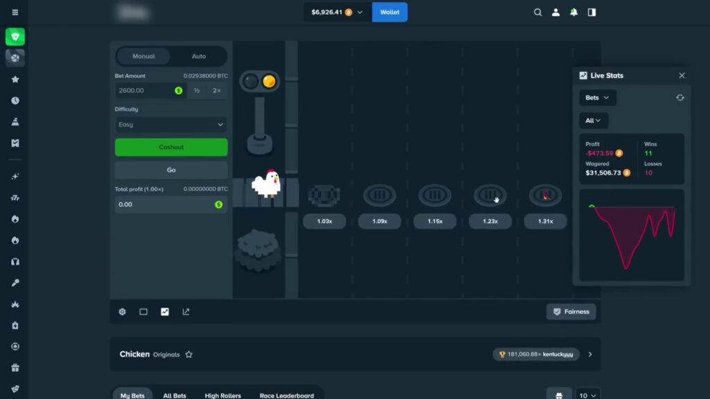
Task: Open game settings gear icon
Action: 122,312
